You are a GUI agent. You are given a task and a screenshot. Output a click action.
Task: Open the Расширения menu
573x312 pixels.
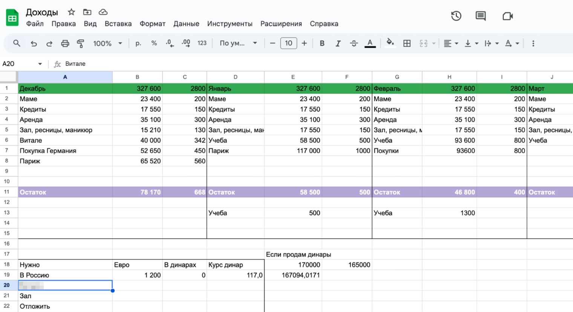(x=281, y=24)
